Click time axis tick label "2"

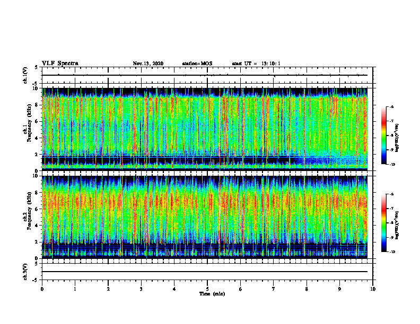pyautogui.click(x=108, y=289)
